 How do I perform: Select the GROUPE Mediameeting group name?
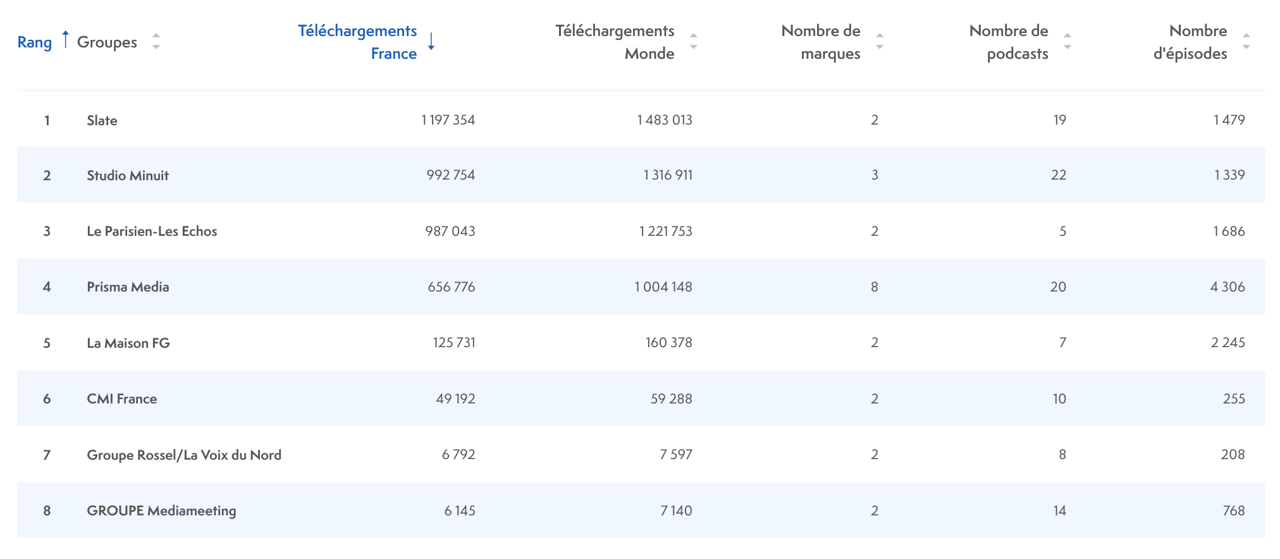[161, 510]
